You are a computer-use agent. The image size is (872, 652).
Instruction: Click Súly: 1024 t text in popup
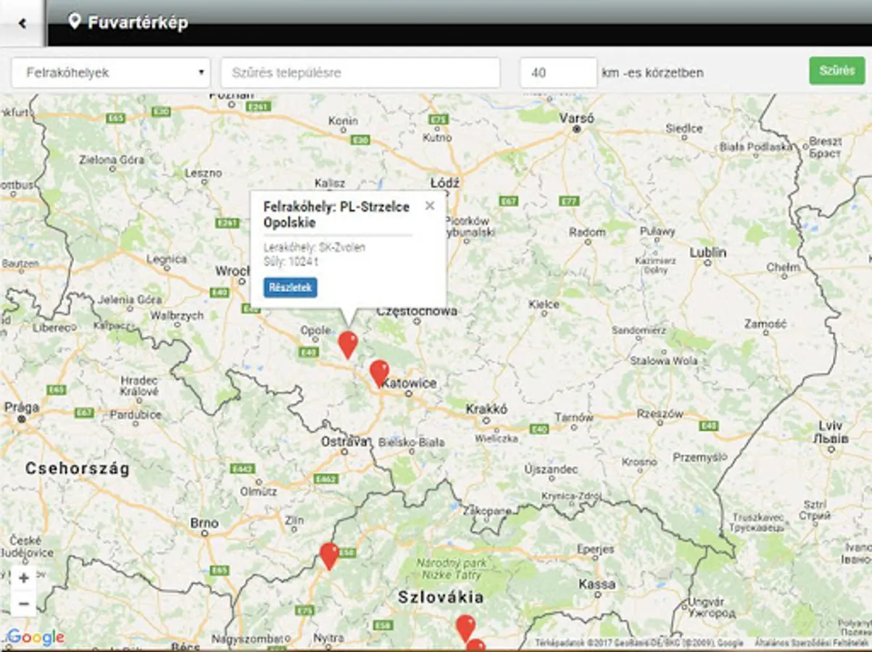coord(291,262)
